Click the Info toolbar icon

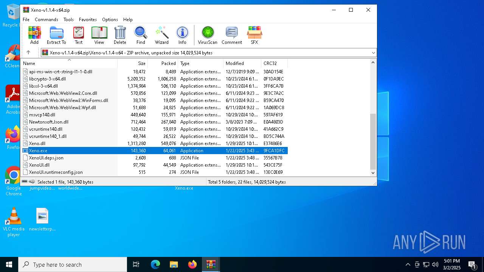182,36
